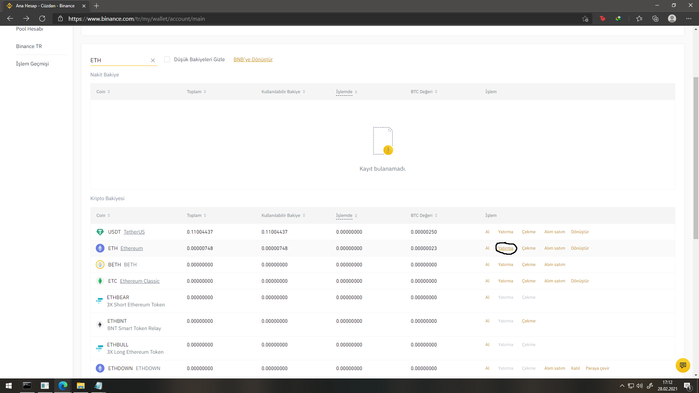Click BNB'ye Dönüştür link

click(x=253, y=59)
